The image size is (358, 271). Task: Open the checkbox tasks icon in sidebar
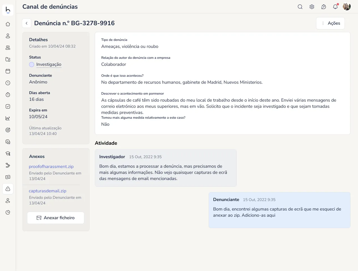8,106
